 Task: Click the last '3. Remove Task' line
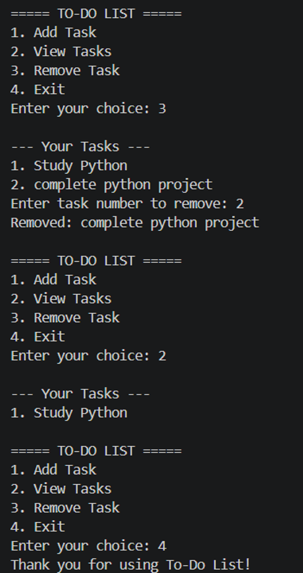65,507
